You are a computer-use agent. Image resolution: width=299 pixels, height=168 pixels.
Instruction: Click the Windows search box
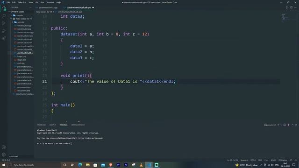coord(34,165)
